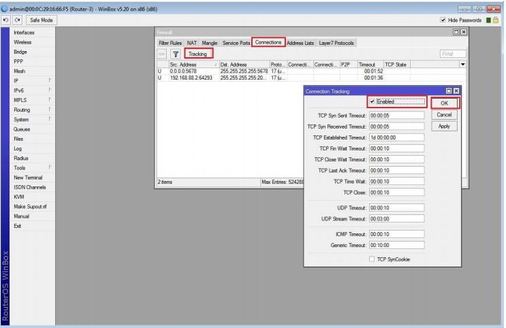Click the green status indicator beside the lock

488,20
